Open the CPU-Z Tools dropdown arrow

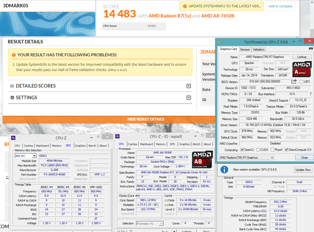pyautogui.click(x=174, y=231)
